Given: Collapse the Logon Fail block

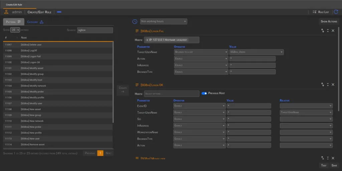Looking at the screenshot, I should pyautogui.click(x=328, y=31).
